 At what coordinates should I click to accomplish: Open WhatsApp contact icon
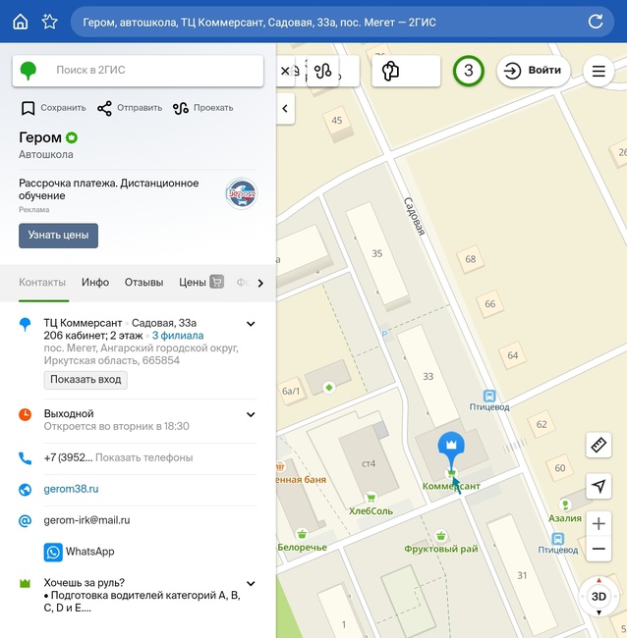(x=53, y=552)
